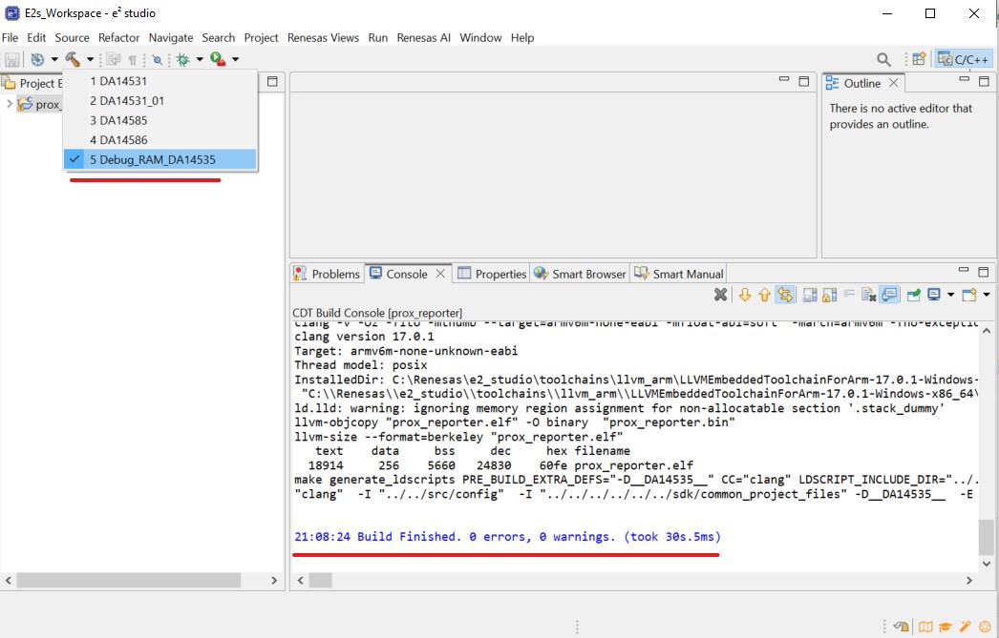Click the Project Explorer horizontal scrollbar

point(129,580)
